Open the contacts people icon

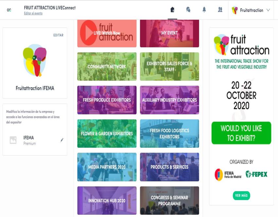pos(220,9)
